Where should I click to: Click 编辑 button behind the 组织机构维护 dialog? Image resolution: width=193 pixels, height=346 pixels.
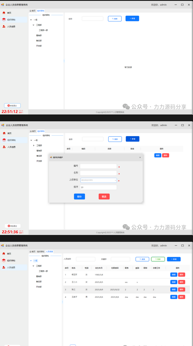pos(158,155)
